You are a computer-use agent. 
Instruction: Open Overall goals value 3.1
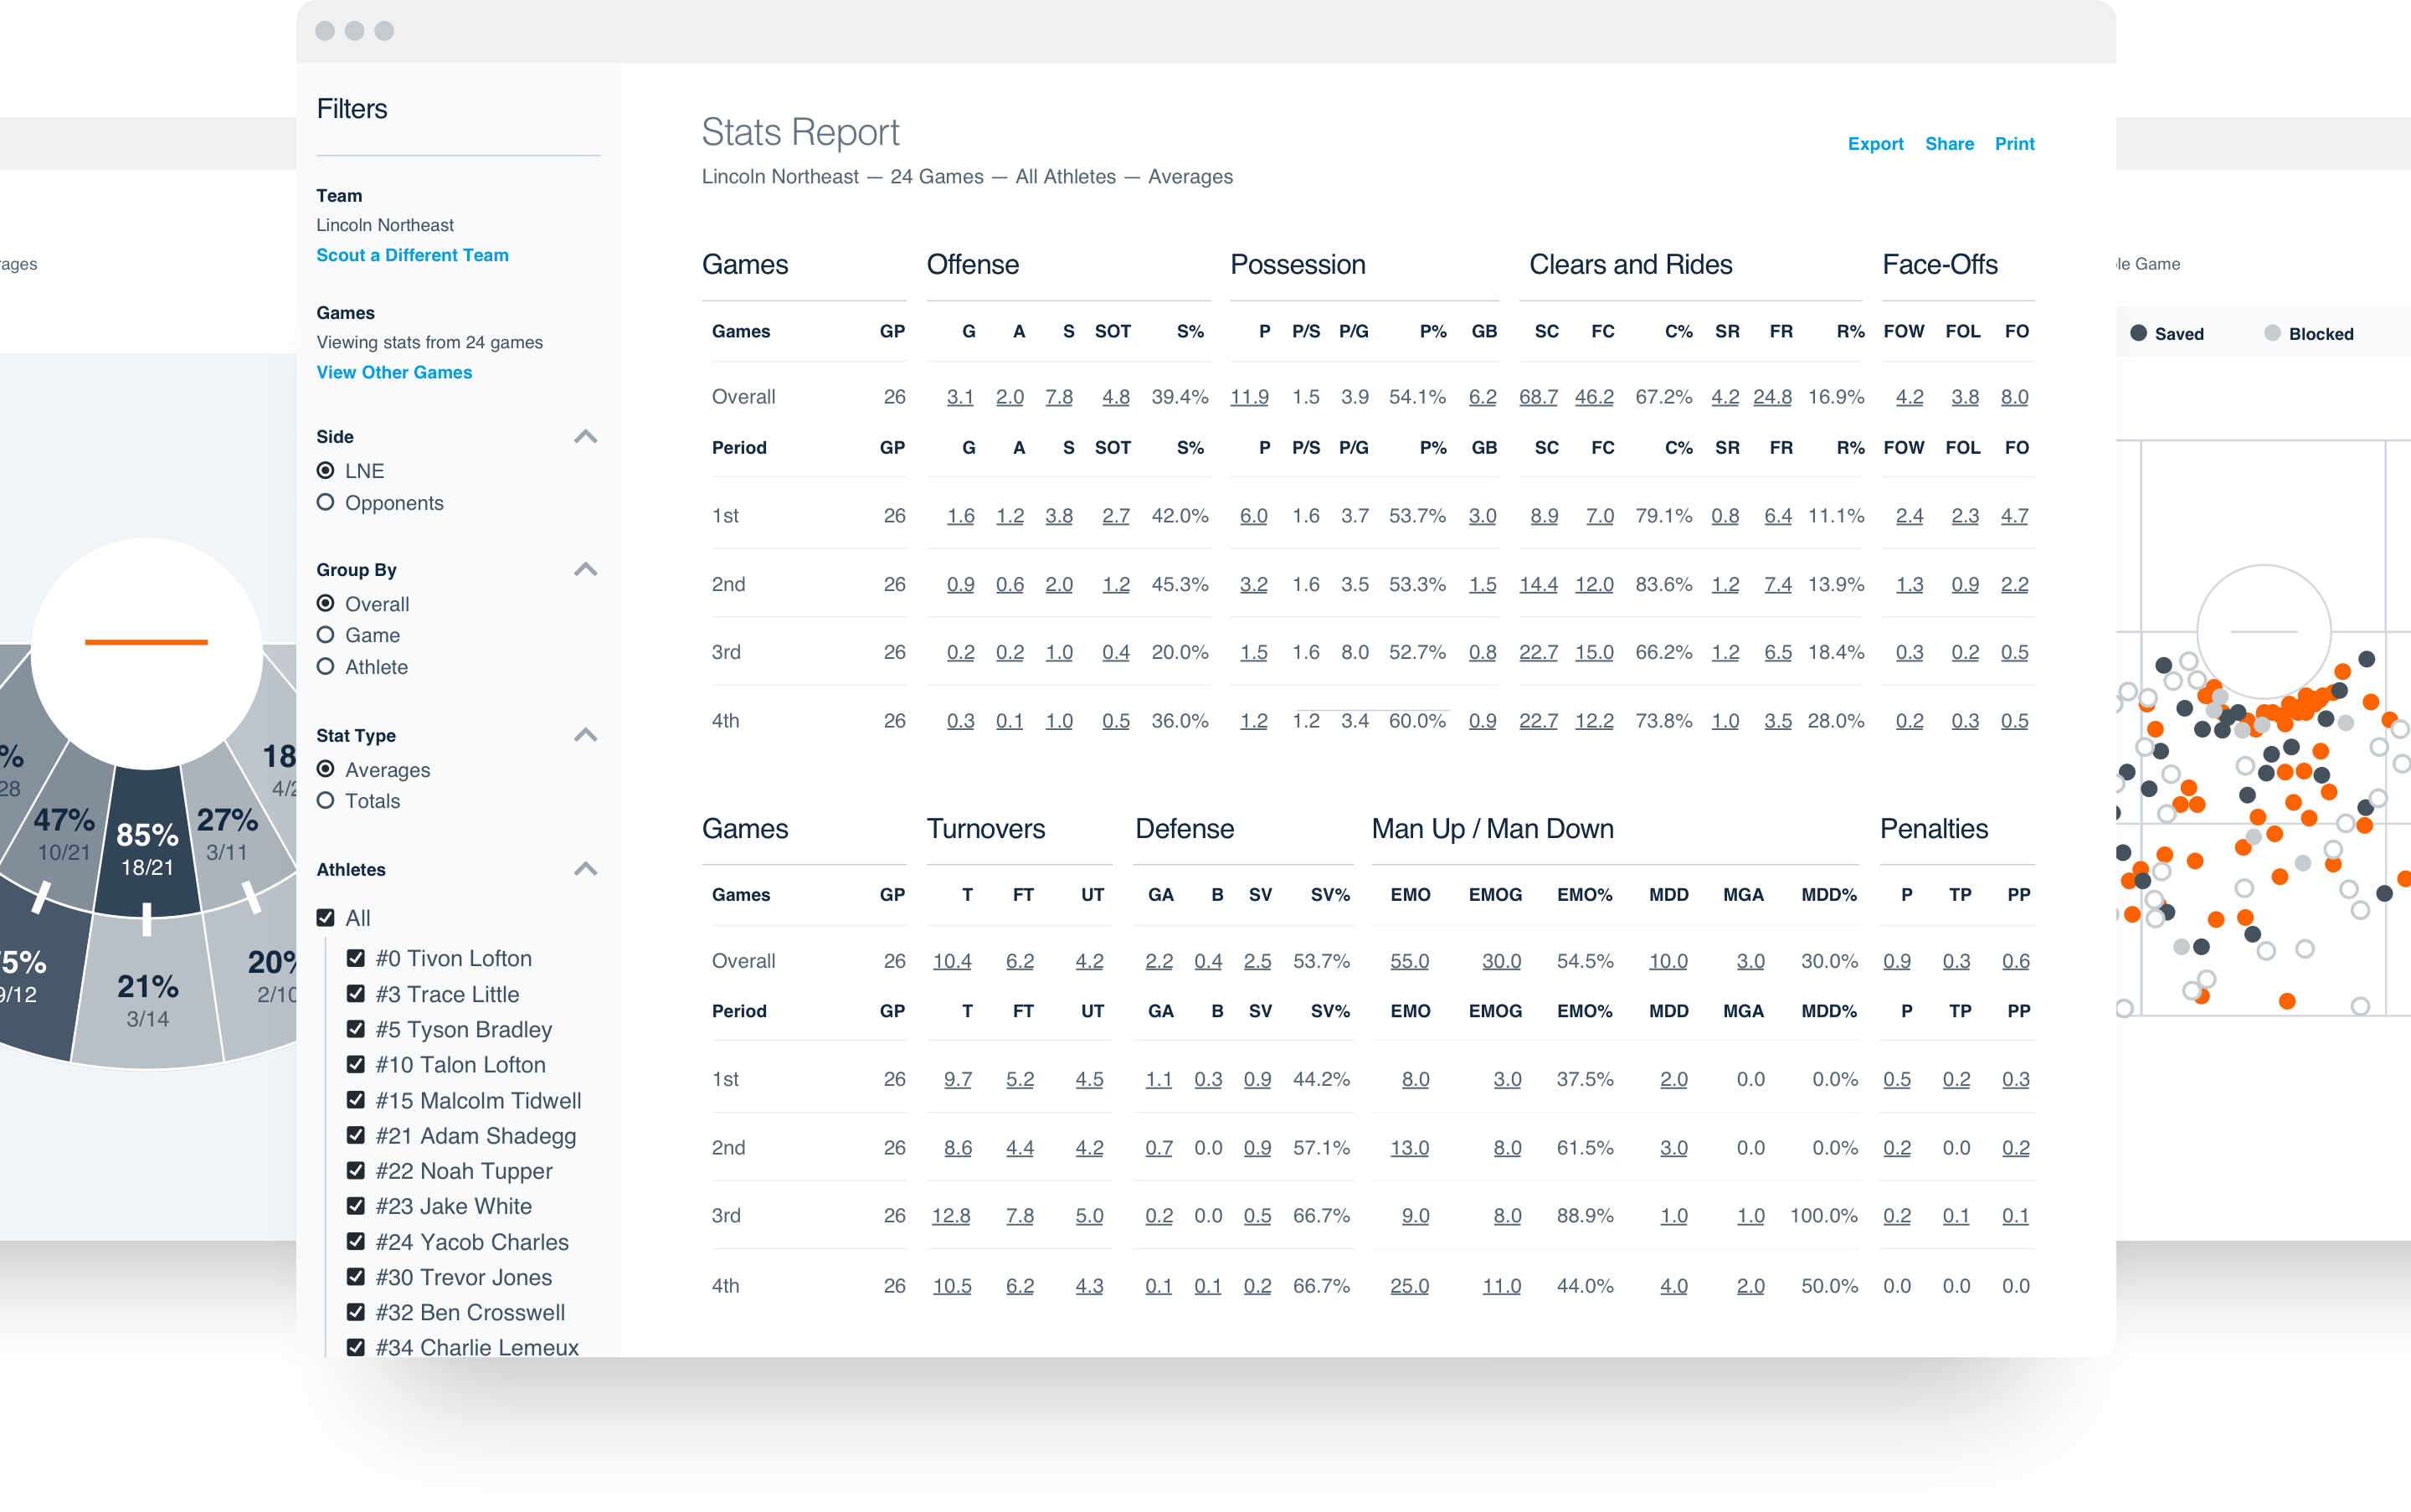click(x=960, y=397)
